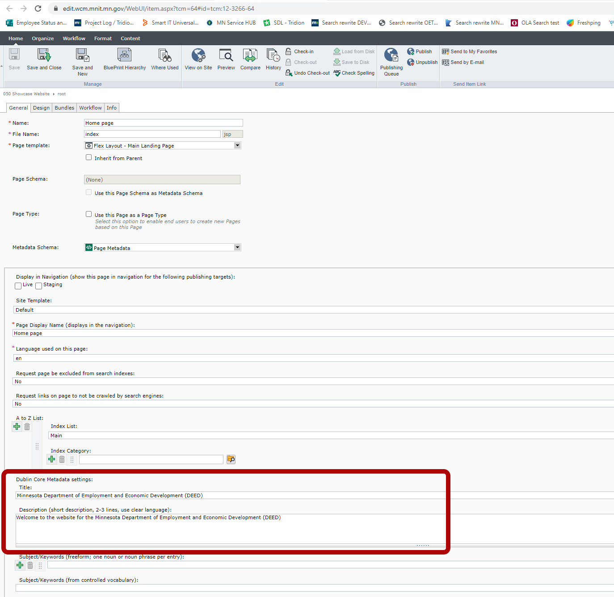Tick the Staging navigation checkbox
The image size is (614, 597).
pos(39,286)
